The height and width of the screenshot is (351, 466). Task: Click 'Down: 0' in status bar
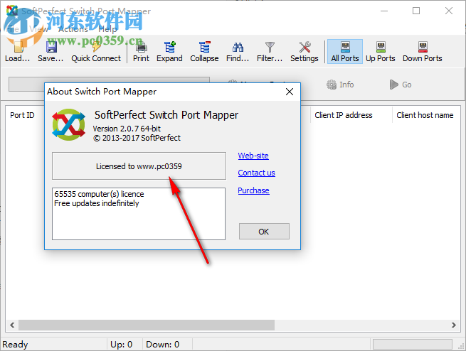[x=162, y=345]
